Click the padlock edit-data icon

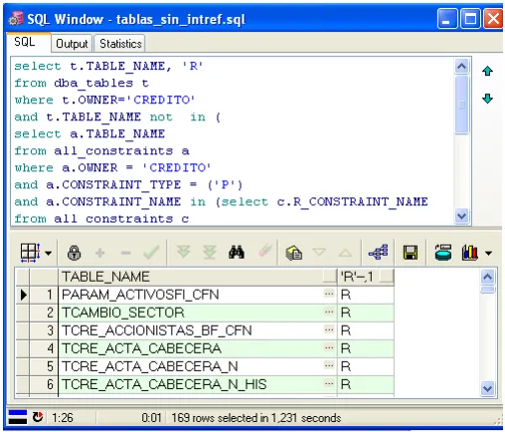tap(74, 253)
